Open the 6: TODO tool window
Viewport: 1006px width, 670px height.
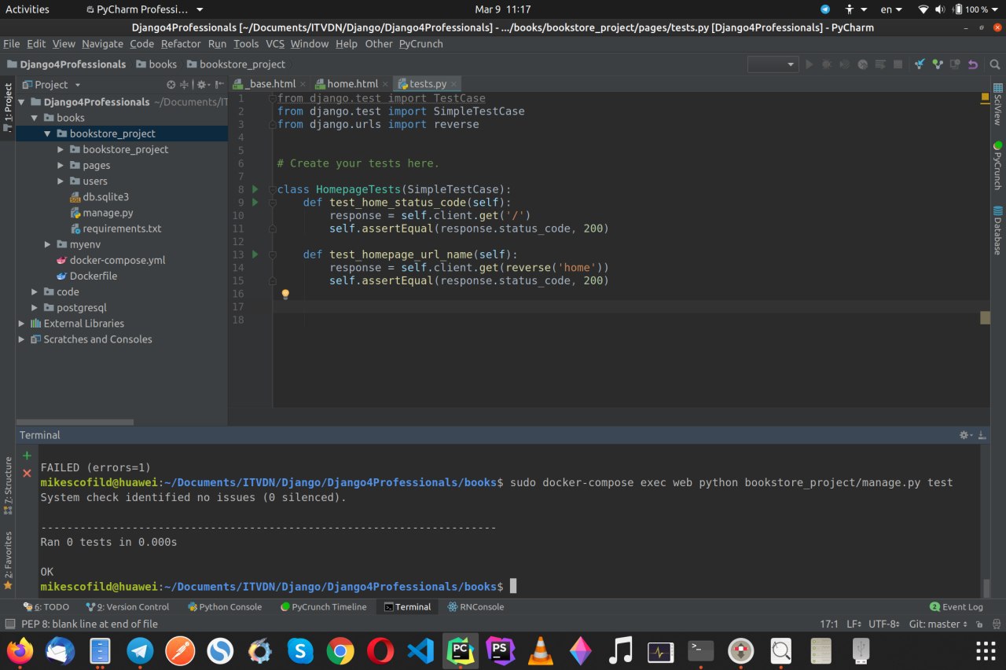coord(46,607)
